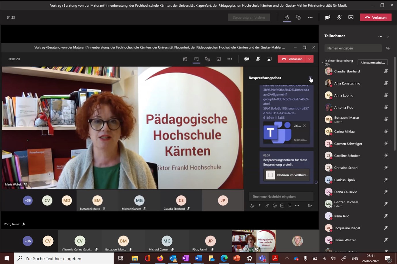The height and width of the screenshot is (264, 397).
Task: Close the Besprechungschat panel
Action: pyautogui.click(x=310, y=78)
